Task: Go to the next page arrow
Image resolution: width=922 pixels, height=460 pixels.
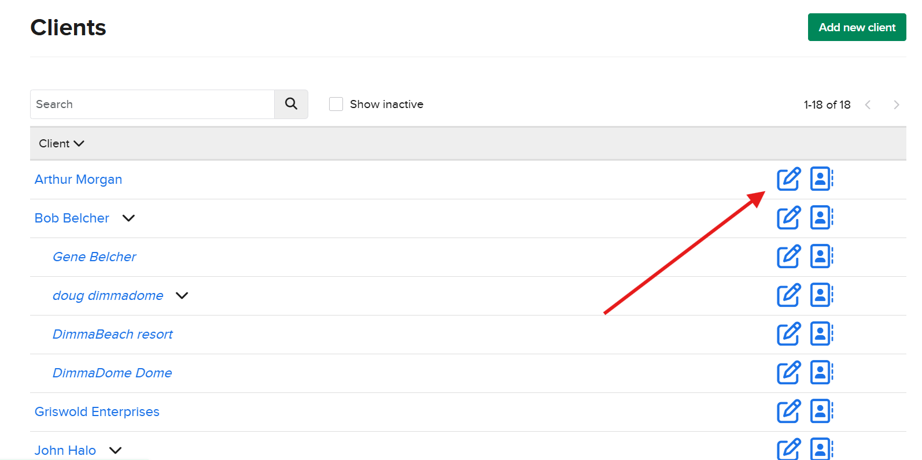Action: 896,105
